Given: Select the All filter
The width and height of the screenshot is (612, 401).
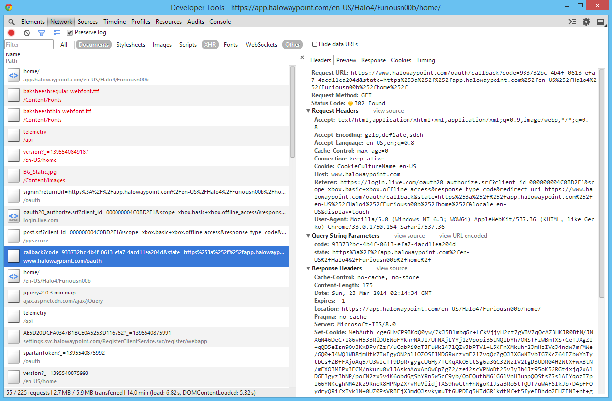Looking at the screenshot, I should 64,45.
